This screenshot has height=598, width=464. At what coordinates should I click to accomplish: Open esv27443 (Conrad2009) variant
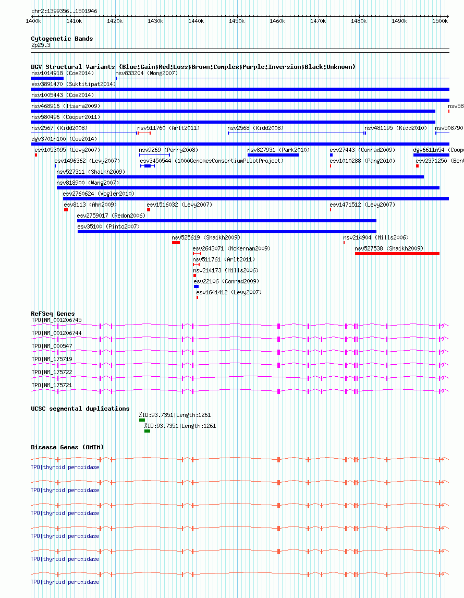click(x=363, y=150)
